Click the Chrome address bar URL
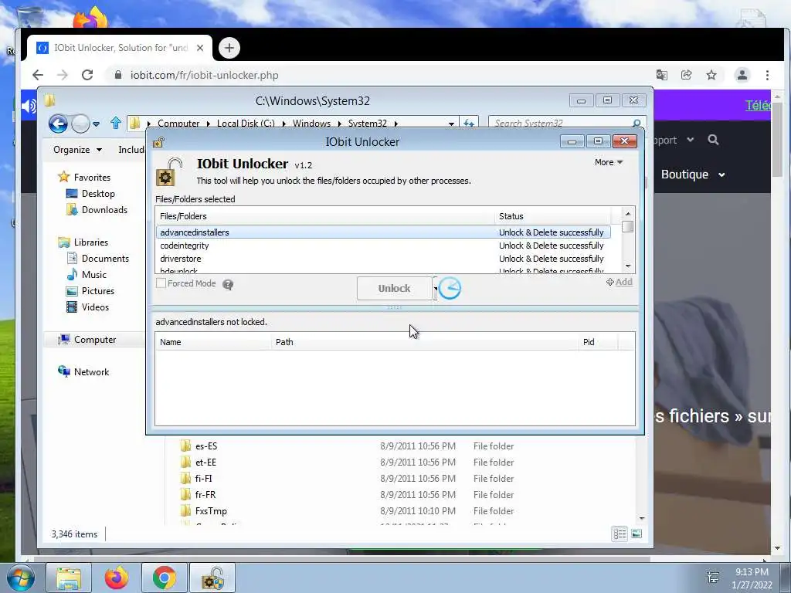This screenshot has height=593, width=791. point(204,75)
